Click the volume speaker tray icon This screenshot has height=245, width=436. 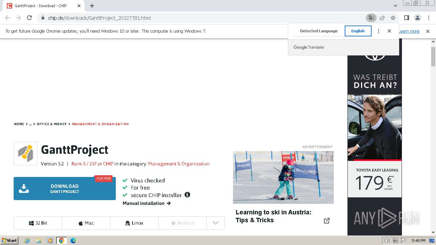pyautogui.click(x=387, y=241)
